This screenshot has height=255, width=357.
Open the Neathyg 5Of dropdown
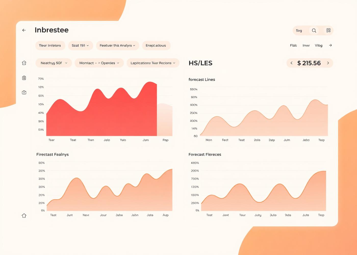[x=54, y=63]
